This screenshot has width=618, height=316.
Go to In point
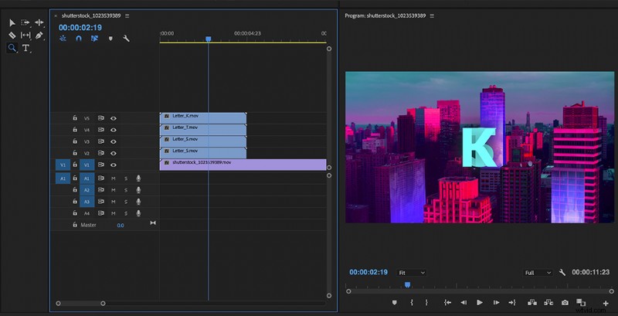[447, 303]
